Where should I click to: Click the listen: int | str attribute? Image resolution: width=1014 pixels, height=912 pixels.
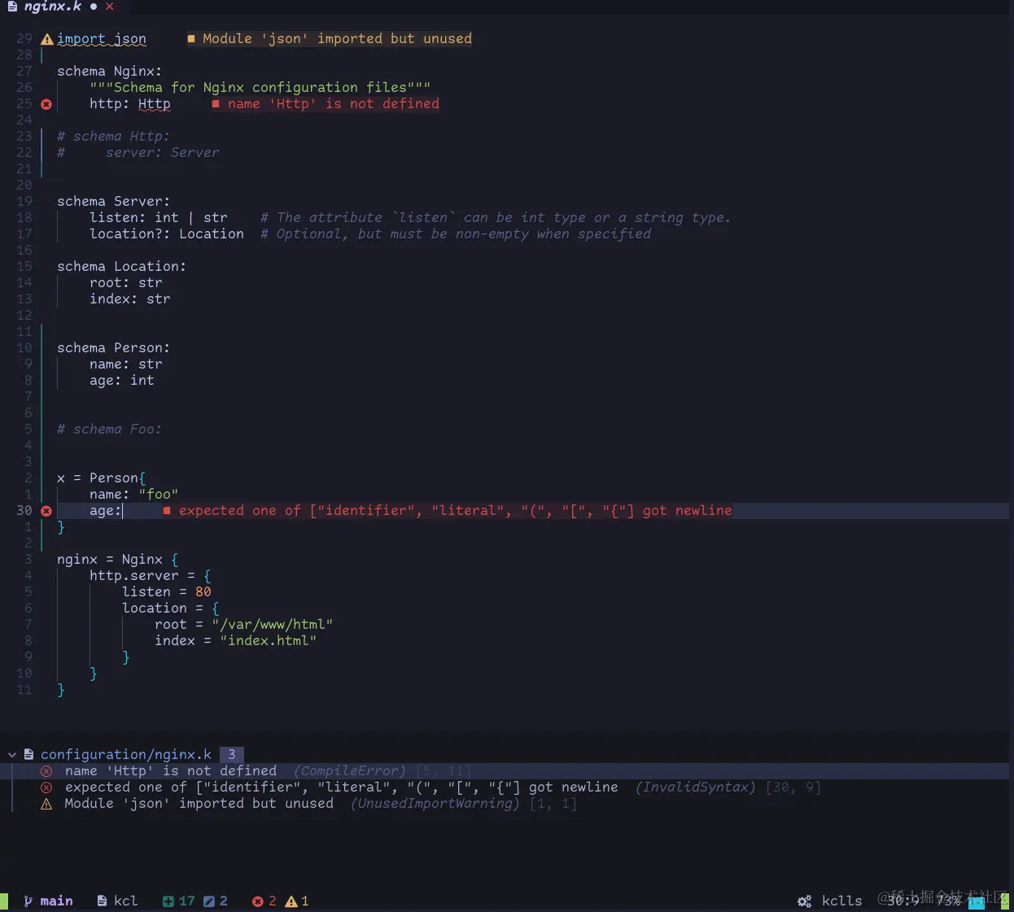[159, 218]
